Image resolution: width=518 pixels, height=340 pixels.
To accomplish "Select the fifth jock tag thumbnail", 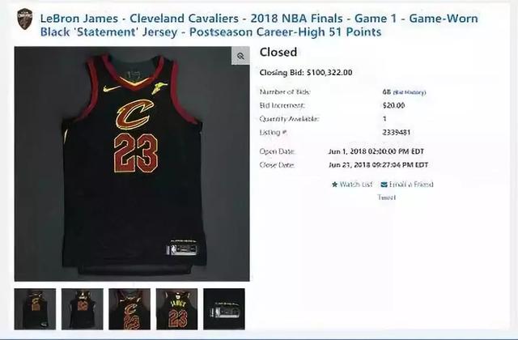I will point(224,309).
